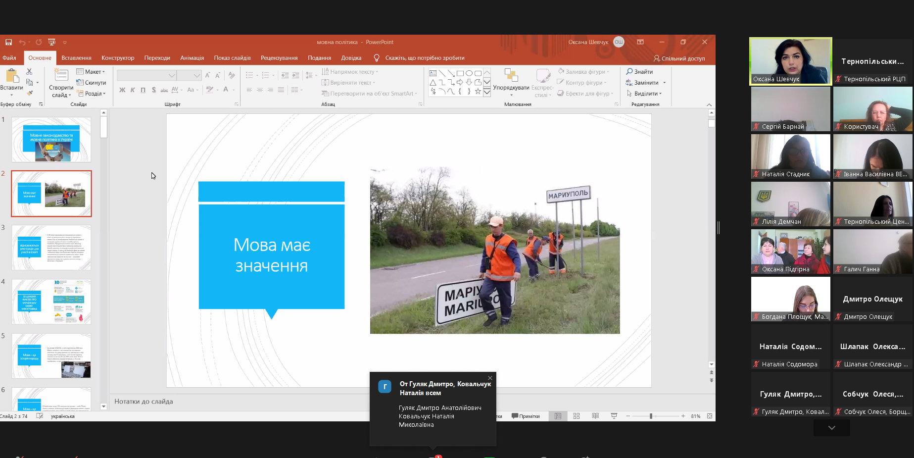Click the Paste (Вставити) clipboard icon
Screen dimensions: 914x458
[x=12, y=76]
